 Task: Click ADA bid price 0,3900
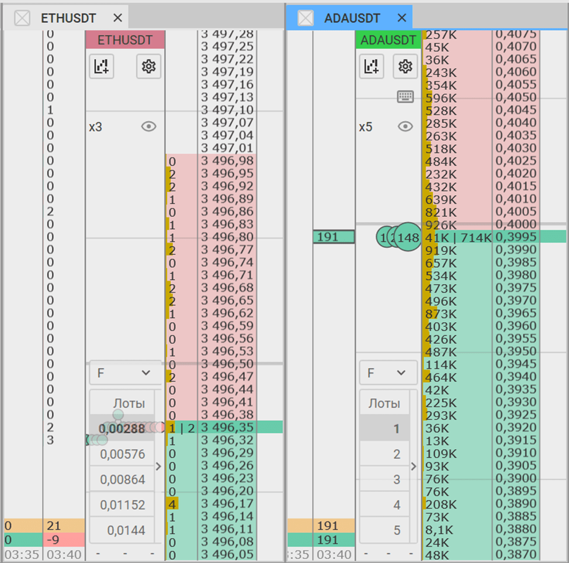coord(516,478)
